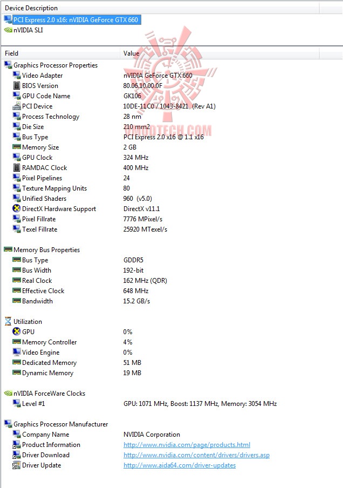The image size is (343, 488).
Task: Click the Unified Shaders row icon
Action: [x=17, y=199]
